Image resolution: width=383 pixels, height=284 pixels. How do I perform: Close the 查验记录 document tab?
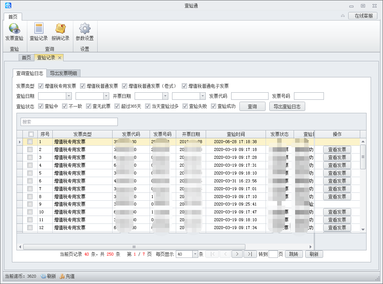tap(59, 58)
